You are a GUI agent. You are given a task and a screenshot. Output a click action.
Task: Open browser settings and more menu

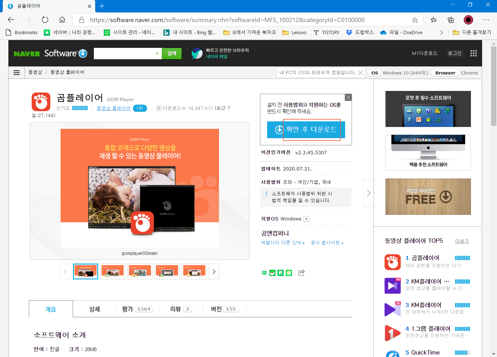486,20
